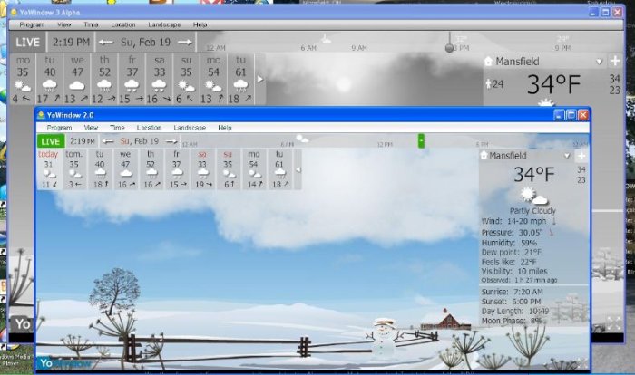Click Pressure: 30.05" line
Screen dimensions: 635x375
coord(517,233)
